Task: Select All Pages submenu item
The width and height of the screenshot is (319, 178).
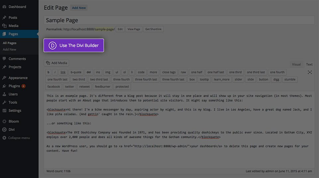Action: point(10,43)
